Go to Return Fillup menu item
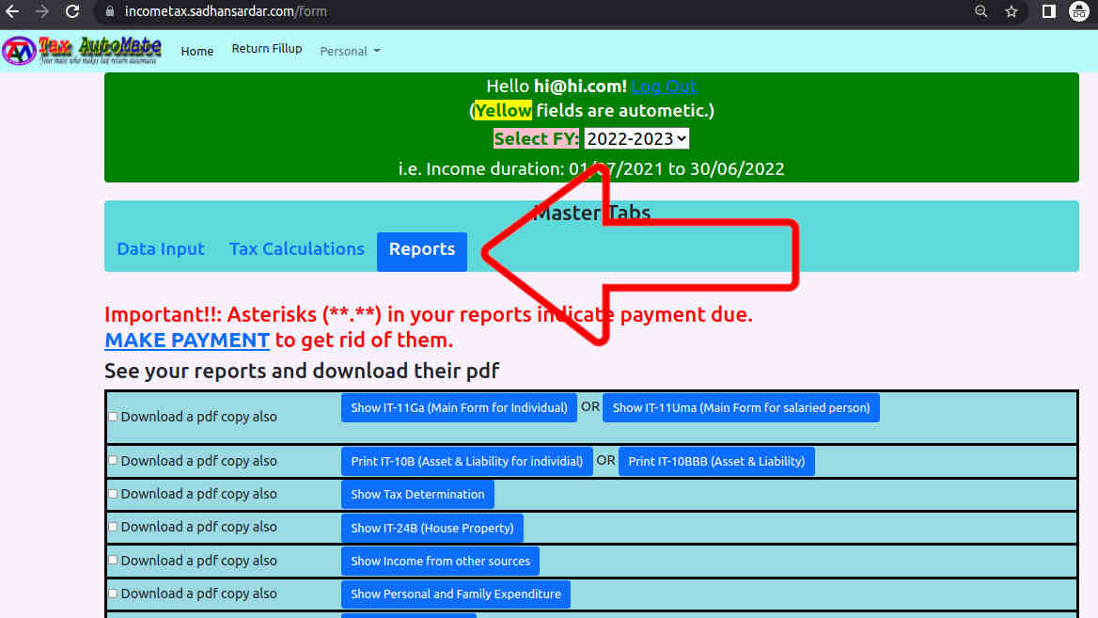 267,49
